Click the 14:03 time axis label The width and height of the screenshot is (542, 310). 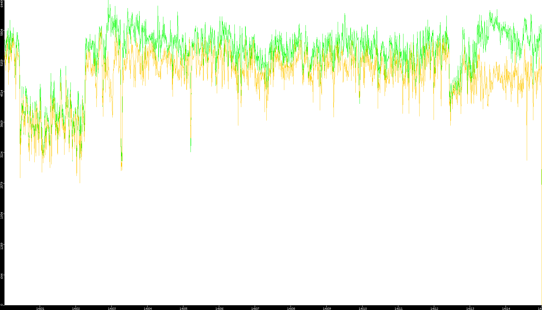[x=112, y=309]
